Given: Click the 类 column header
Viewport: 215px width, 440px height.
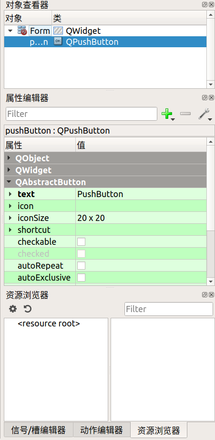Looking at the screenshot, I should (x=129, y=18).
